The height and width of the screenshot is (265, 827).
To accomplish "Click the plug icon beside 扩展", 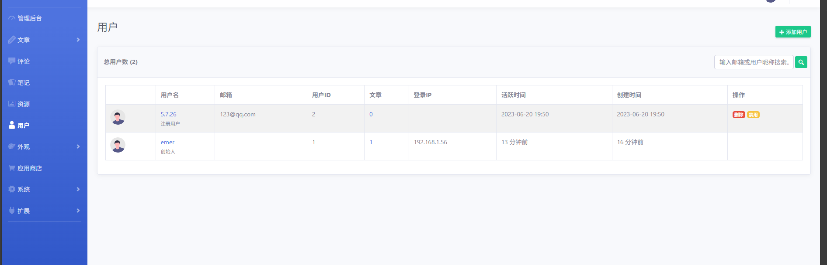I will point(12,211).
